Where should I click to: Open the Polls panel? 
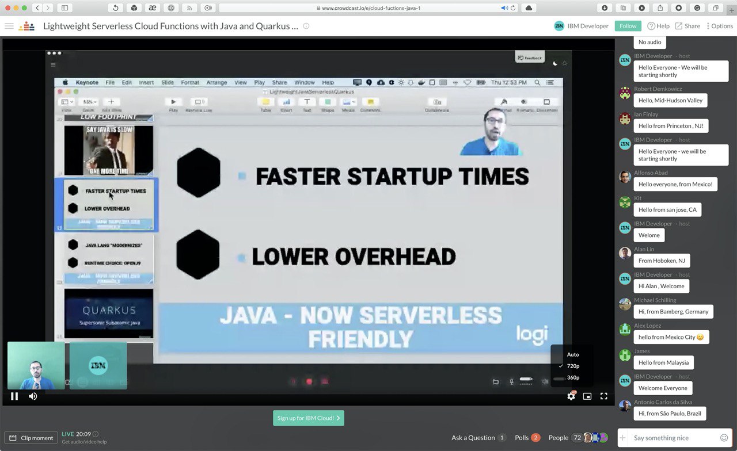click(x=527, y=438)
